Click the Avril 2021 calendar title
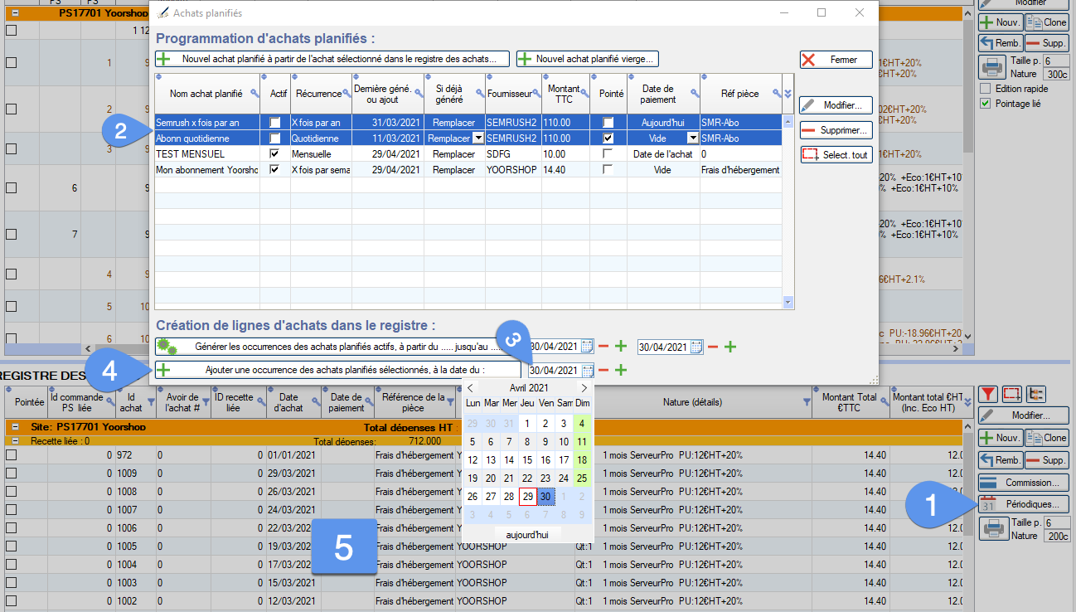The width and height of the screenshot is (1076, 612). point(529,388)
